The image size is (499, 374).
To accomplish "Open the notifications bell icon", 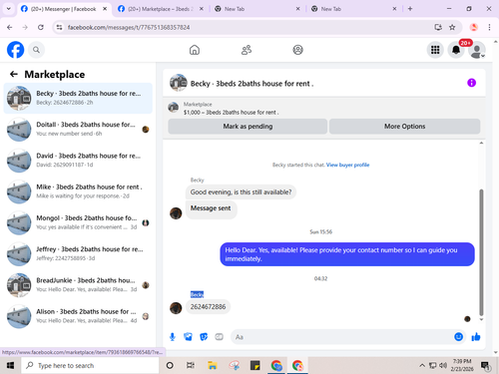I will [456, 50].
